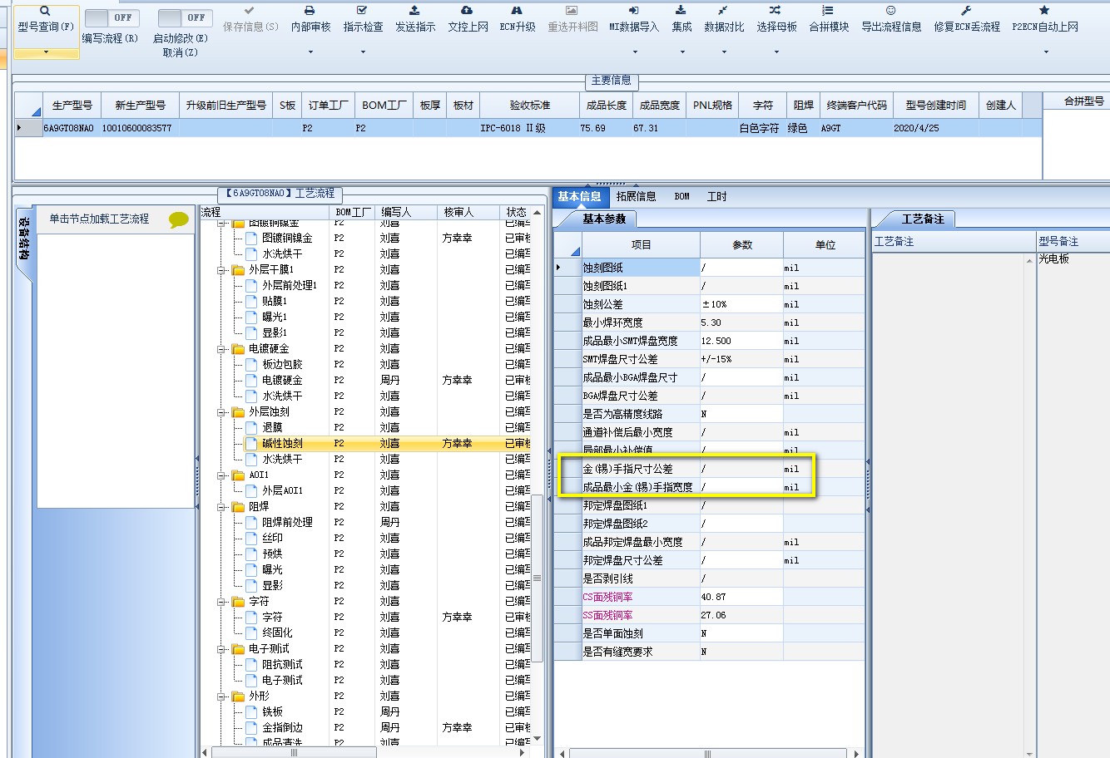Toggle the 启动修改(E) OFF switch

tap(185, 17)
